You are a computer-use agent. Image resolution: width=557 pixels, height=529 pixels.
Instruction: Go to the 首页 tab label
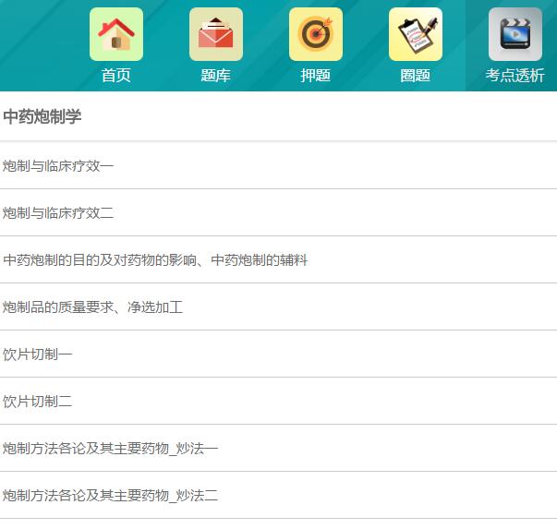116,76
